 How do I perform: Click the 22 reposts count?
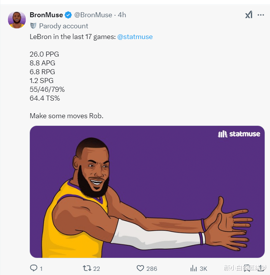click(97, 268)
